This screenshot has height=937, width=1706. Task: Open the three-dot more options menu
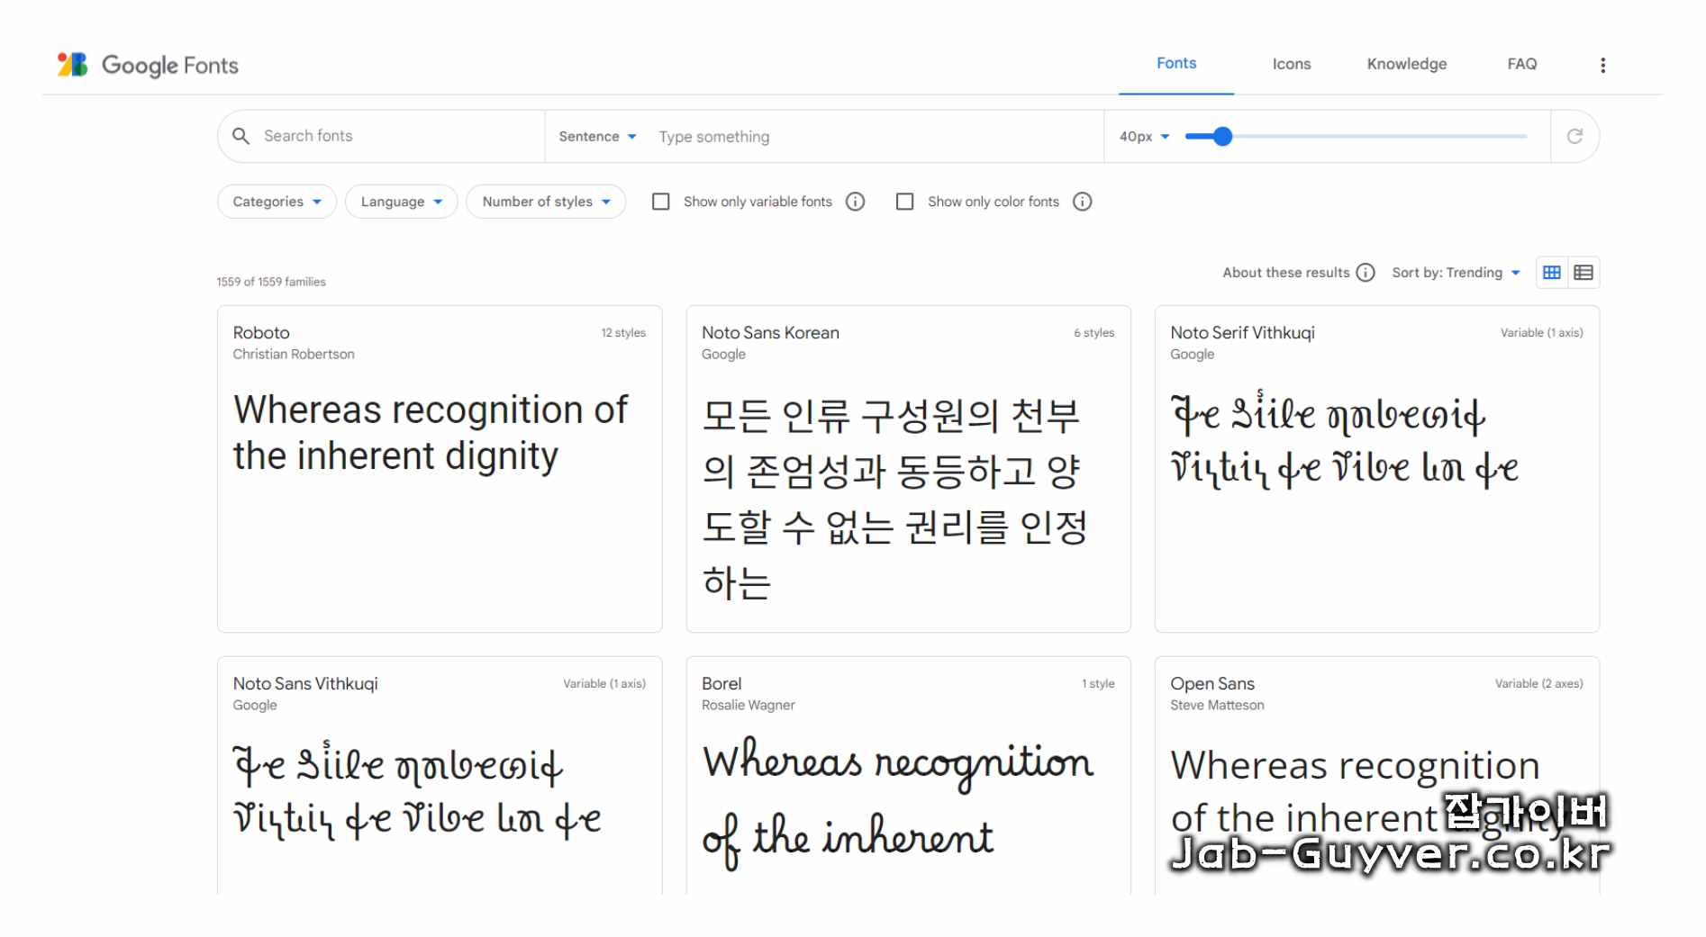(x=1602, y=65)
